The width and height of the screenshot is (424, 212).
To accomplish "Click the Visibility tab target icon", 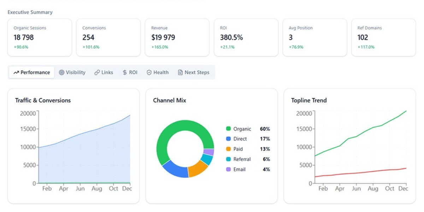I will click(x=61, y=72).
